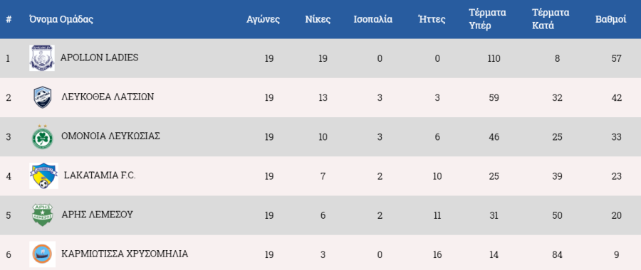This screenshot has width=641, height=270.
Task: Sort by Τέρματα Υπέρ header
Action: tap(487, 19)
